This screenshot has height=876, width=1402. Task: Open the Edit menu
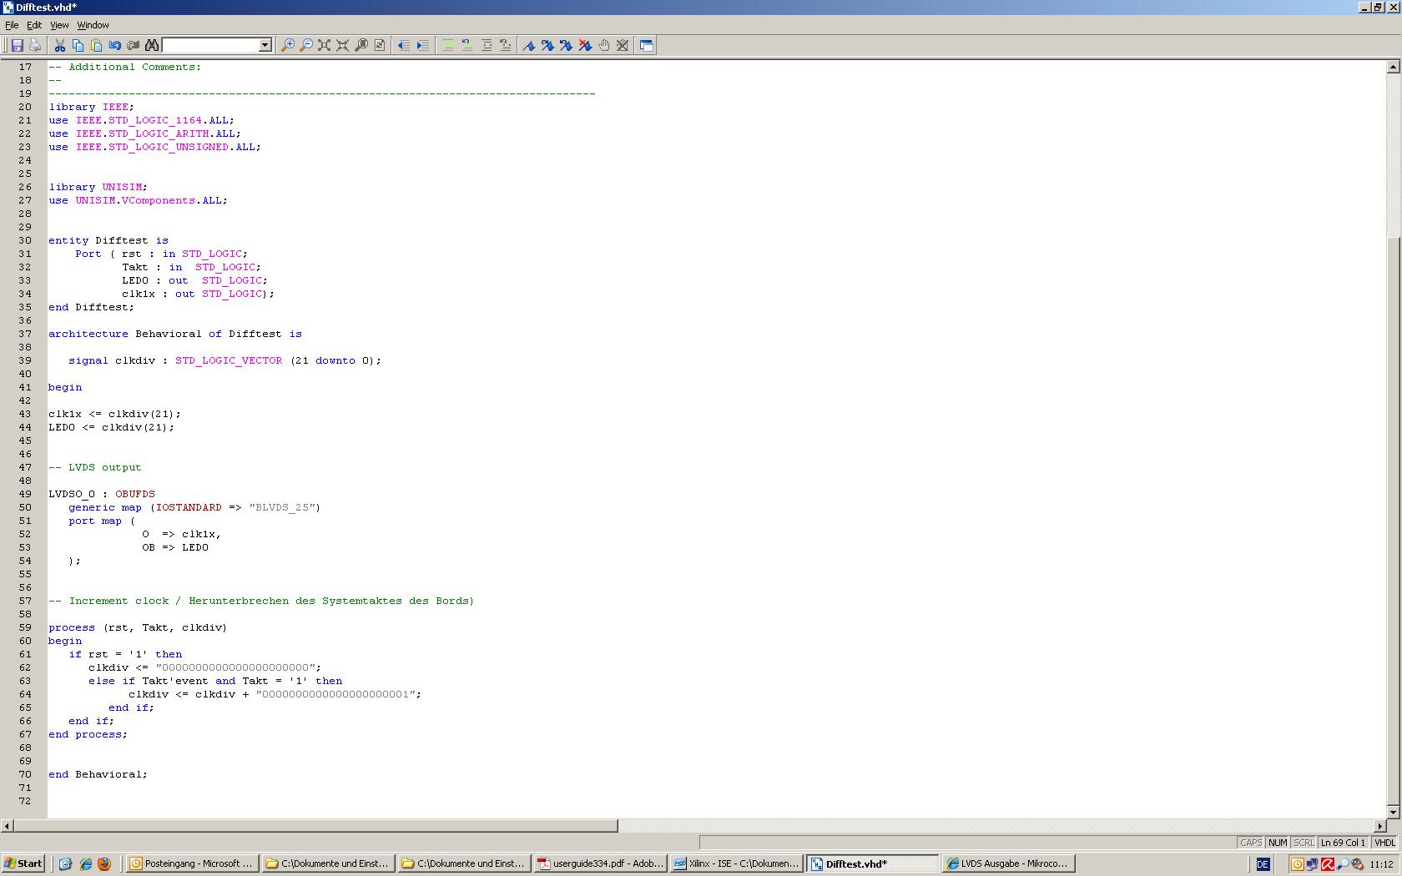(34, 25)
